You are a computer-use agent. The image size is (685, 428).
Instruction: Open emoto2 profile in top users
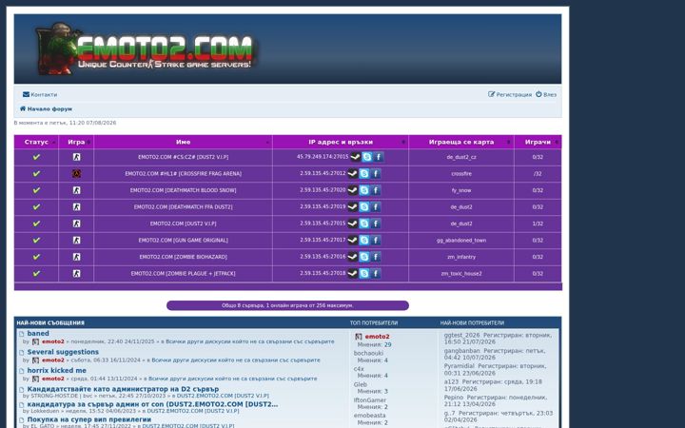377,337
